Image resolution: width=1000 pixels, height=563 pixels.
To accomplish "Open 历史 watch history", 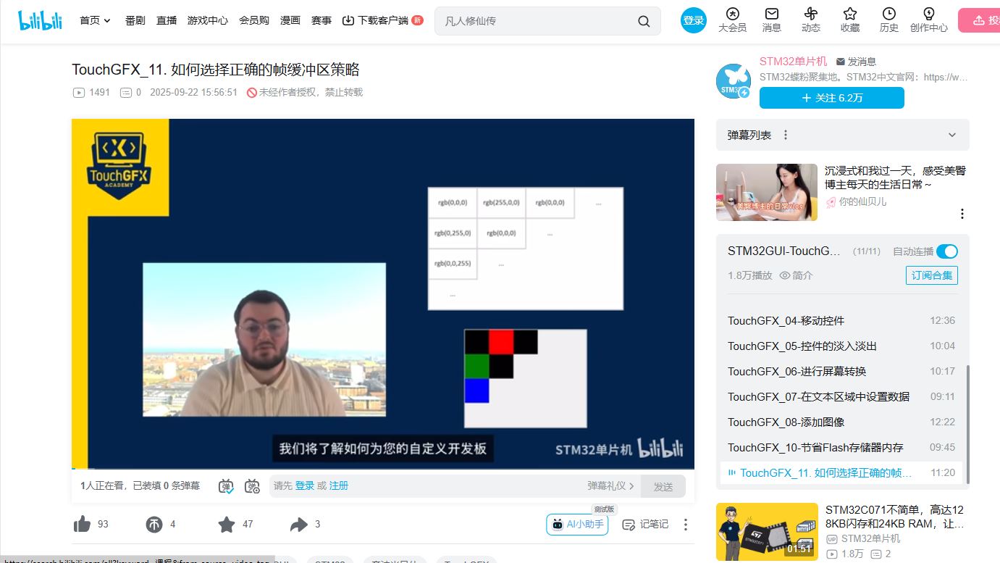I will 889,20.
